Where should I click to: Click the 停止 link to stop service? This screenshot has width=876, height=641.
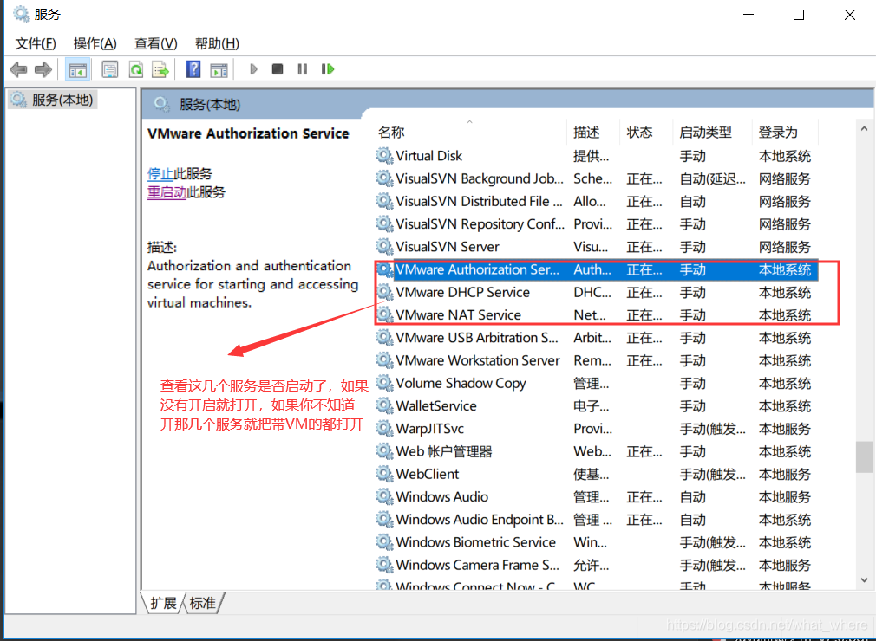click(160, 173)
